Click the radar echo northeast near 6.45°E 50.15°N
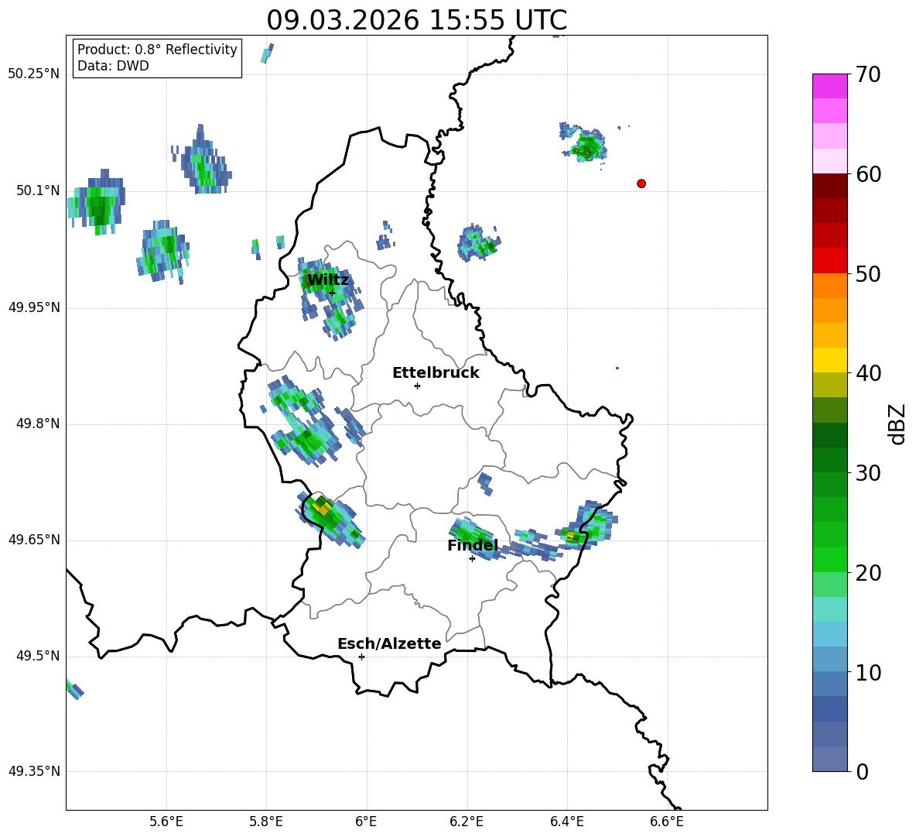Image resolution: width=916 pixels, height=837 pixels. (584, 142)
